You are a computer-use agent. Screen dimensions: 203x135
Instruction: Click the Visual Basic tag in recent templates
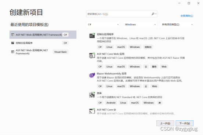coord(61,52)
